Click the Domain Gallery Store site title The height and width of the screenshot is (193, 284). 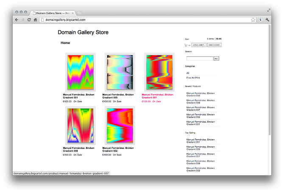tap(83, 32)
